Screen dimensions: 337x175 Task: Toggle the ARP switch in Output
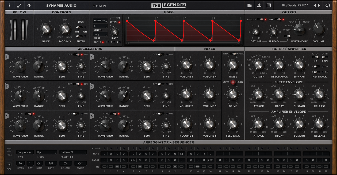pyautogui.click(x=277, y=19)
